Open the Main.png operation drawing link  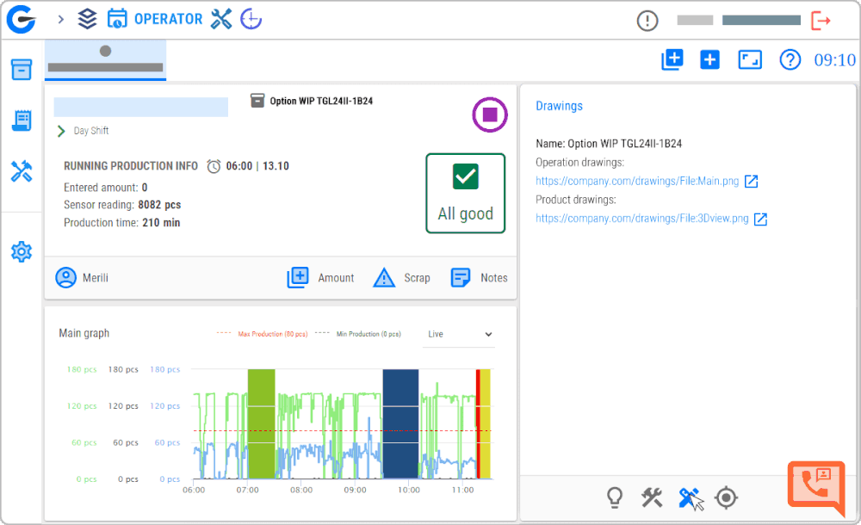click(637, 182)
